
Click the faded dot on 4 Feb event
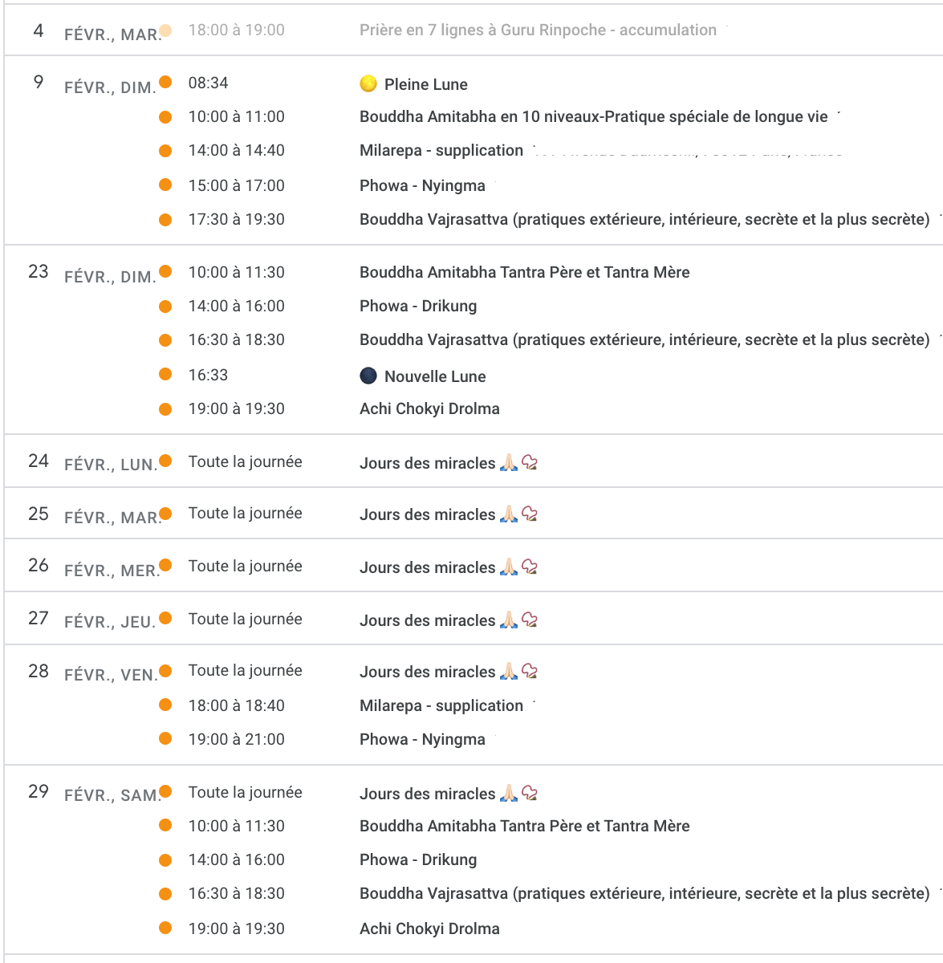[x=165, y=30]
